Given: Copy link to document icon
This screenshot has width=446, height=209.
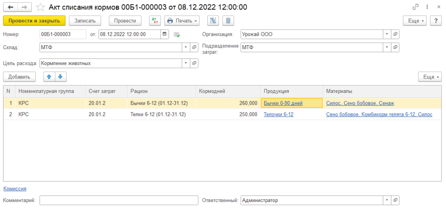Looking at the screenshot, I should coord(416,7).
